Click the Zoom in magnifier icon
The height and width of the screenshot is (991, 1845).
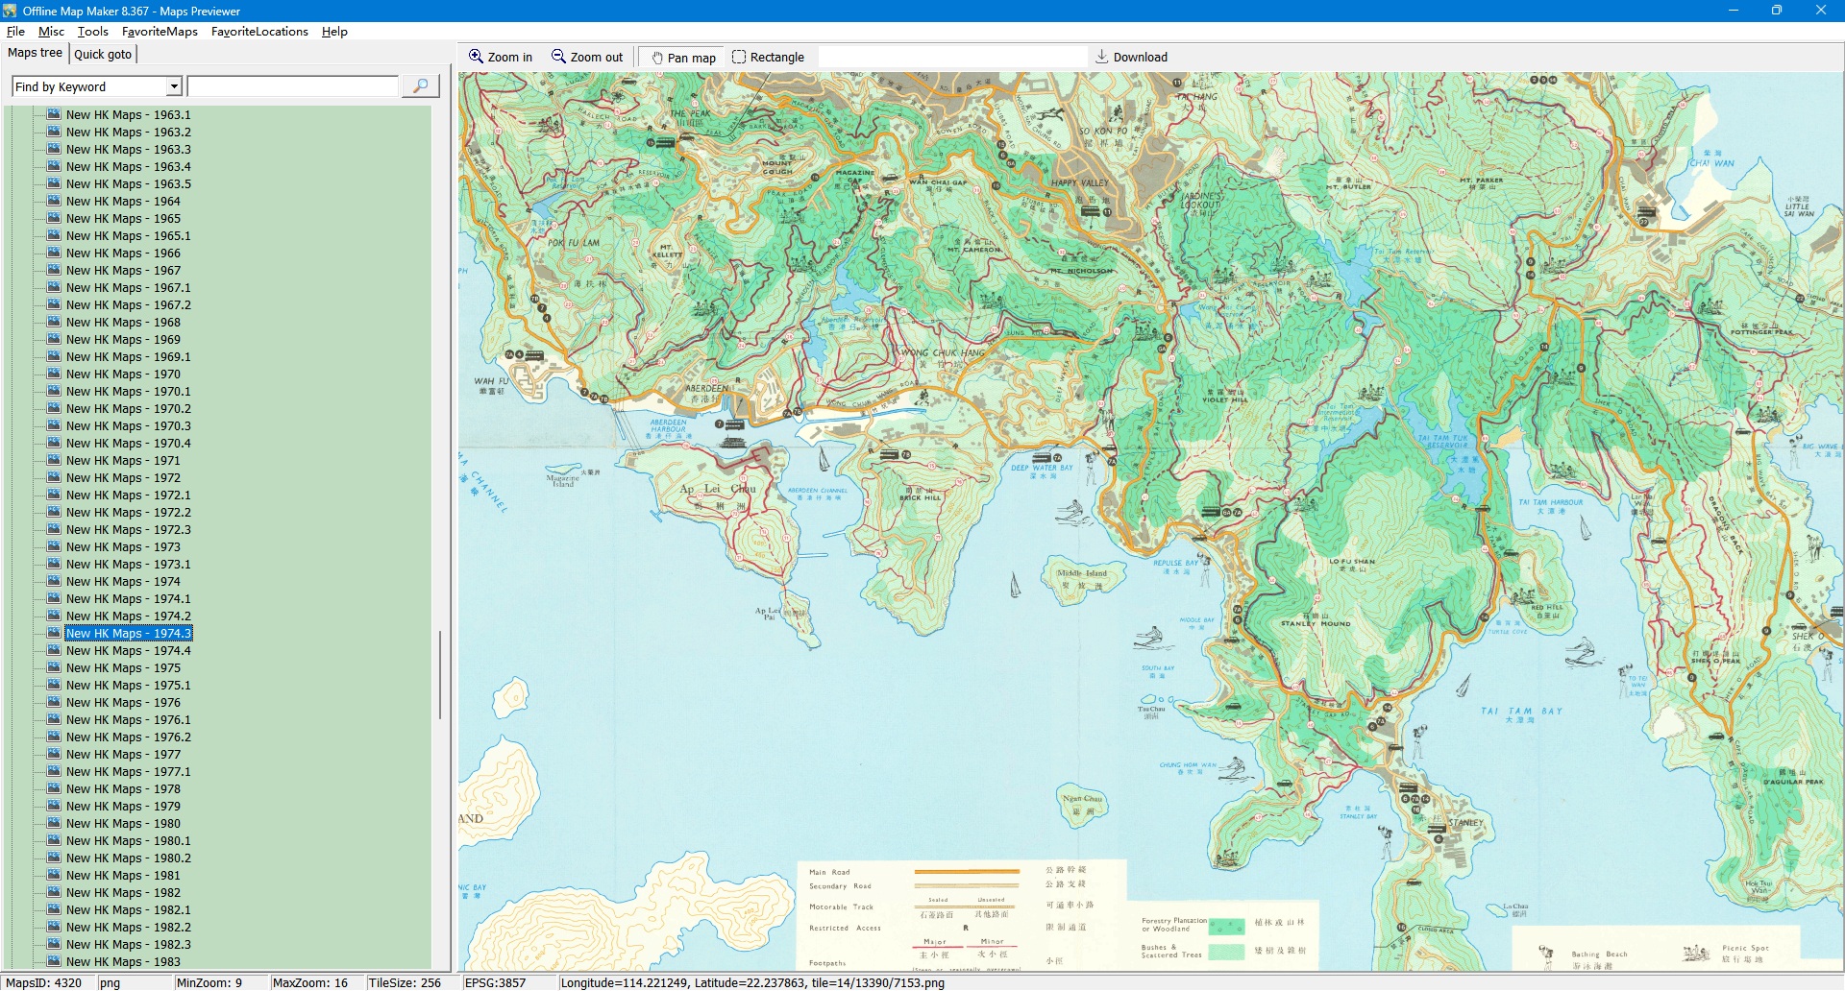(476, 57)
